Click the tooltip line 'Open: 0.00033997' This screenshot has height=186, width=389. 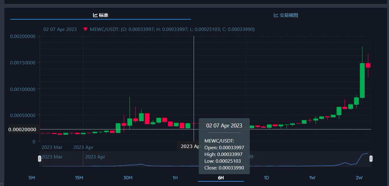(224, 147)
